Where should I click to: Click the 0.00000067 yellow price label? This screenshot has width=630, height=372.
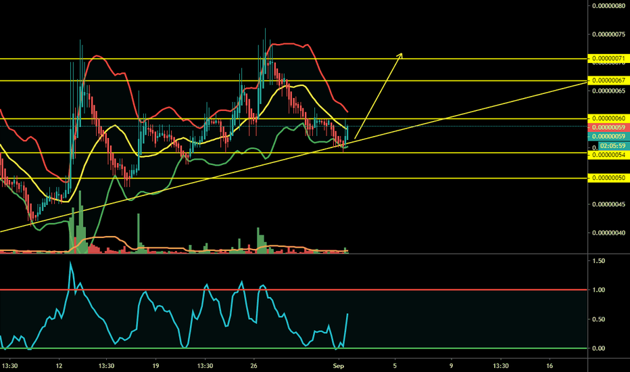coord(608,80)
